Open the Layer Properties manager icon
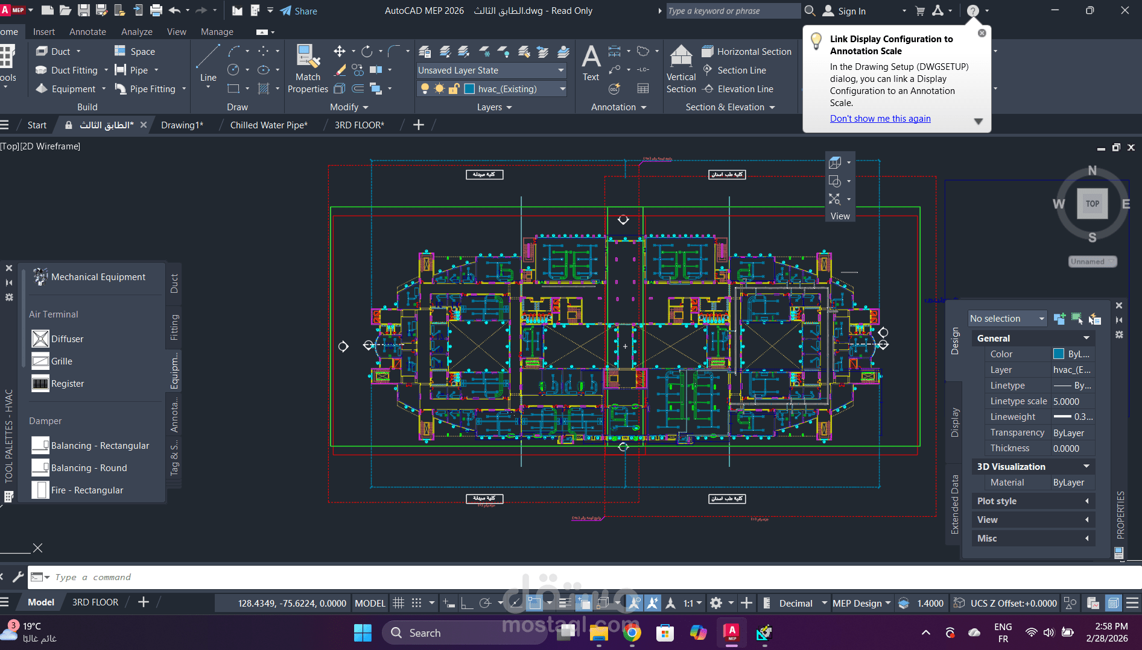 pos(425,51)
